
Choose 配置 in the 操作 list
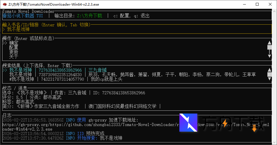tap(14, 48)
